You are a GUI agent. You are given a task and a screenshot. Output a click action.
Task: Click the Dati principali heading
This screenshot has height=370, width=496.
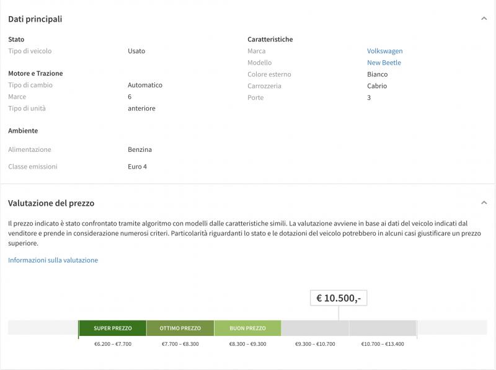pos(35,19)
